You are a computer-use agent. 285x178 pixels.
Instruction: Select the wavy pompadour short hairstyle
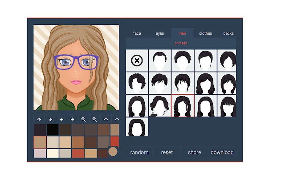(137, 83)
